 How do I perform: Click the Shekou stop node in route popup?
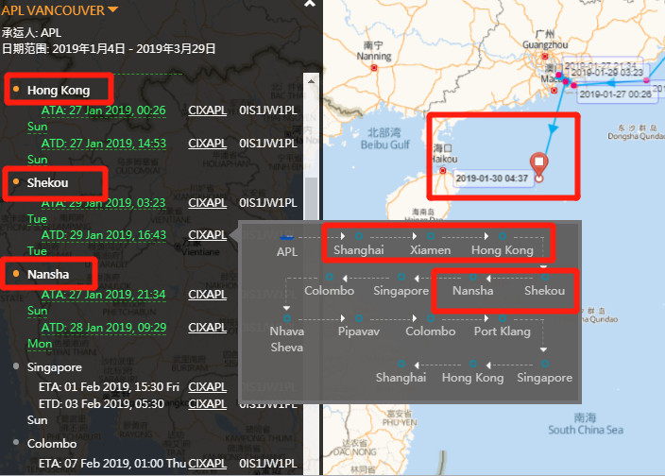544,278
